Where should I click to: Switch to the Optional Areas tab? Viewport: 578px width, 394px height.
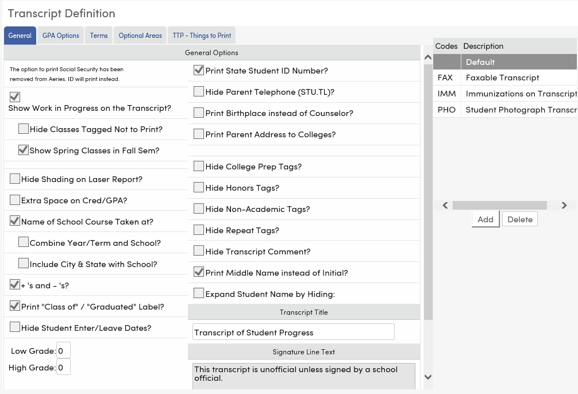(140, 35)
